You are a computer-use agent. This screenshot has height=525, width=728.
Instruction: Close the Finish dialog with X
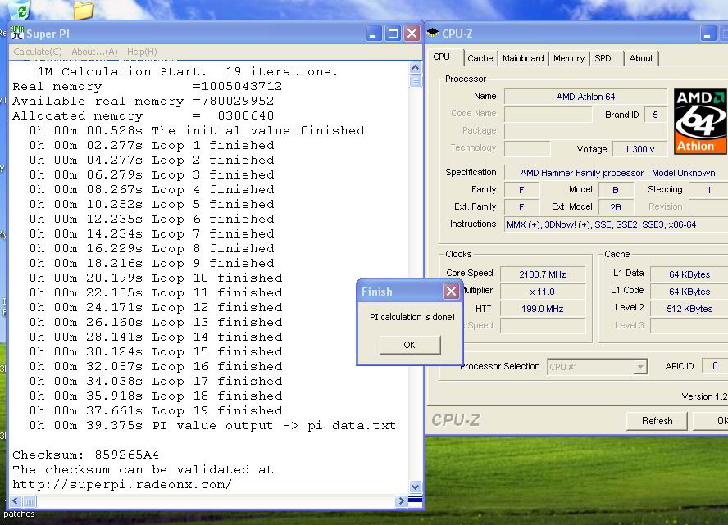(451, 292)
